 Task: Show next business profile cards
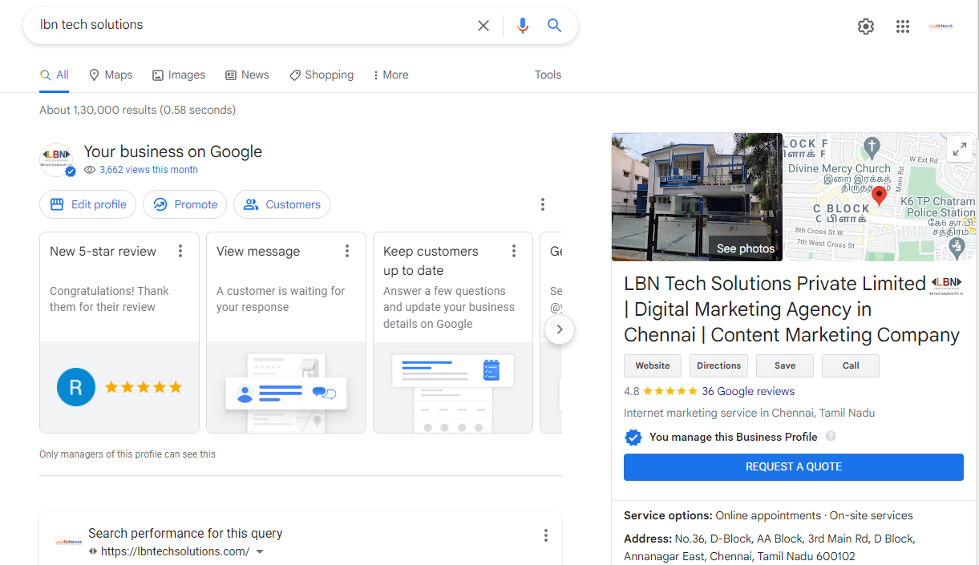click(560, 329)
